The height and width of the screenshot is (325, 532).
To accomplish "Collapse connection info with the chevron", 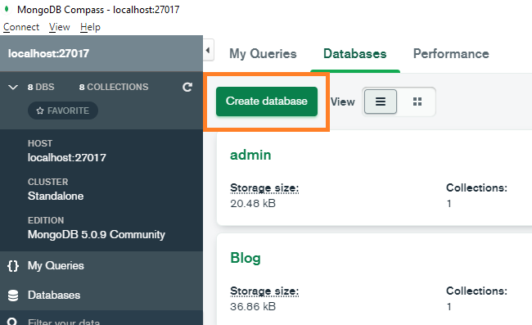I will coord(13,88).
